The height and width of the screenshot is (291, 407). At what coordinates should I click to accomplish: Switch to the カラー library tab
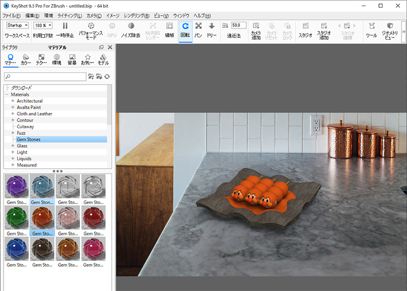(x=26, y=60)
